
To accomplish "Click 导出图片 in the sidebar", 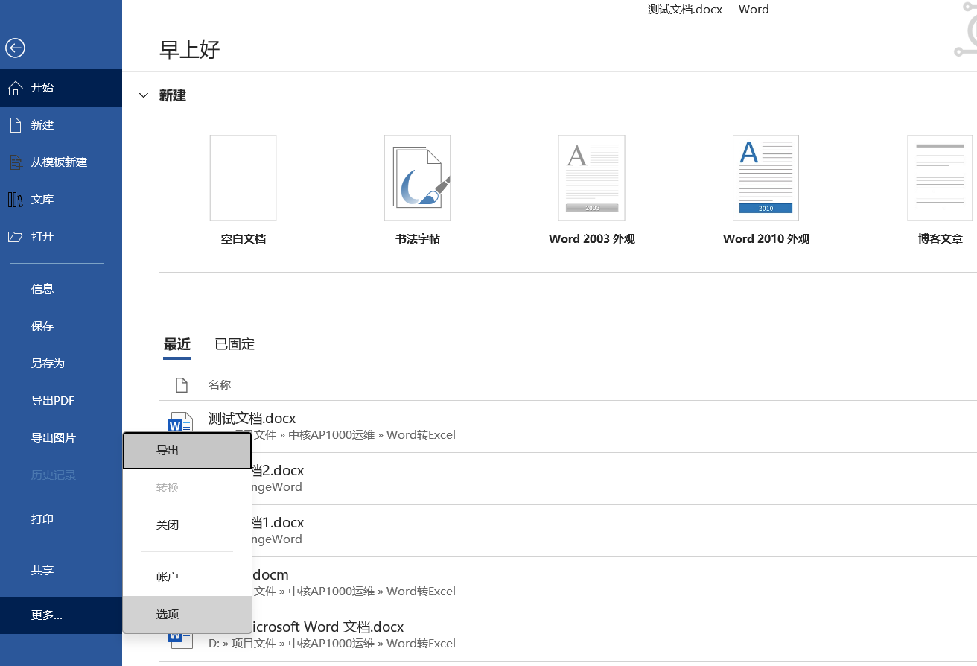I will tap(61, 438).
